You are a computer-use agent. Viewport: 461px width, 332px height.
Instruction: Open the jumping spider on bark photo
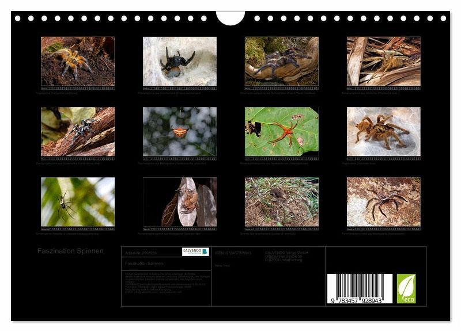tap(78, 131)
